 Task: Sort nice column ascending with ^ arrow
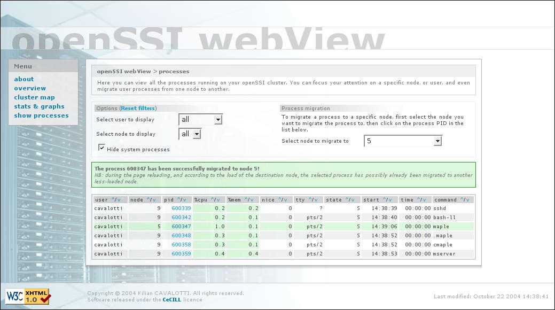pos(279,199)
